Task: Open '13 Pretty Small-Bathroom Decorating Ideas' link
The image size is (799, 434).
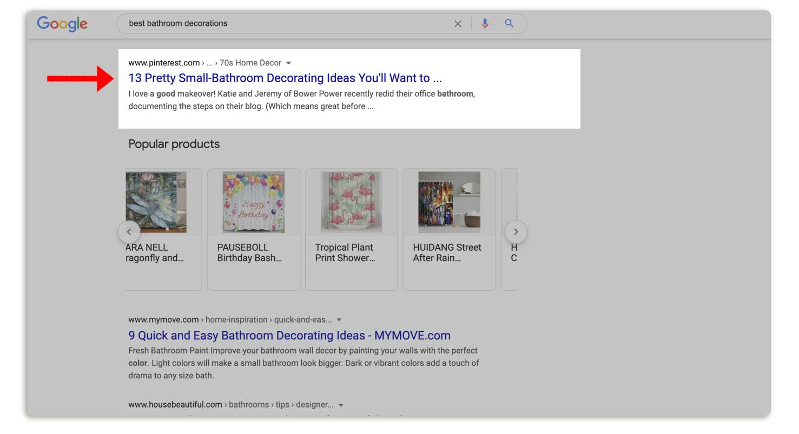Action: (x=285, y=78)
